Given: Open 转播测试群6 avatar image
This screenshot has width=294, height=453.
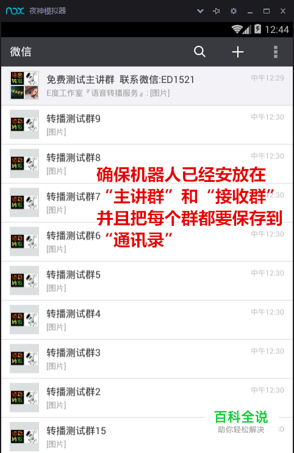Looking at the screenshot, I should tap(24, 242).
